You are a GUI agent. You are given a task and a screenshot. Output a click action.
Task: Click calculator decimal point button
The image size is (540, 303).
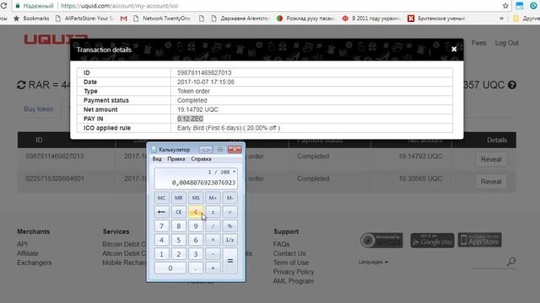click(196, 268)
